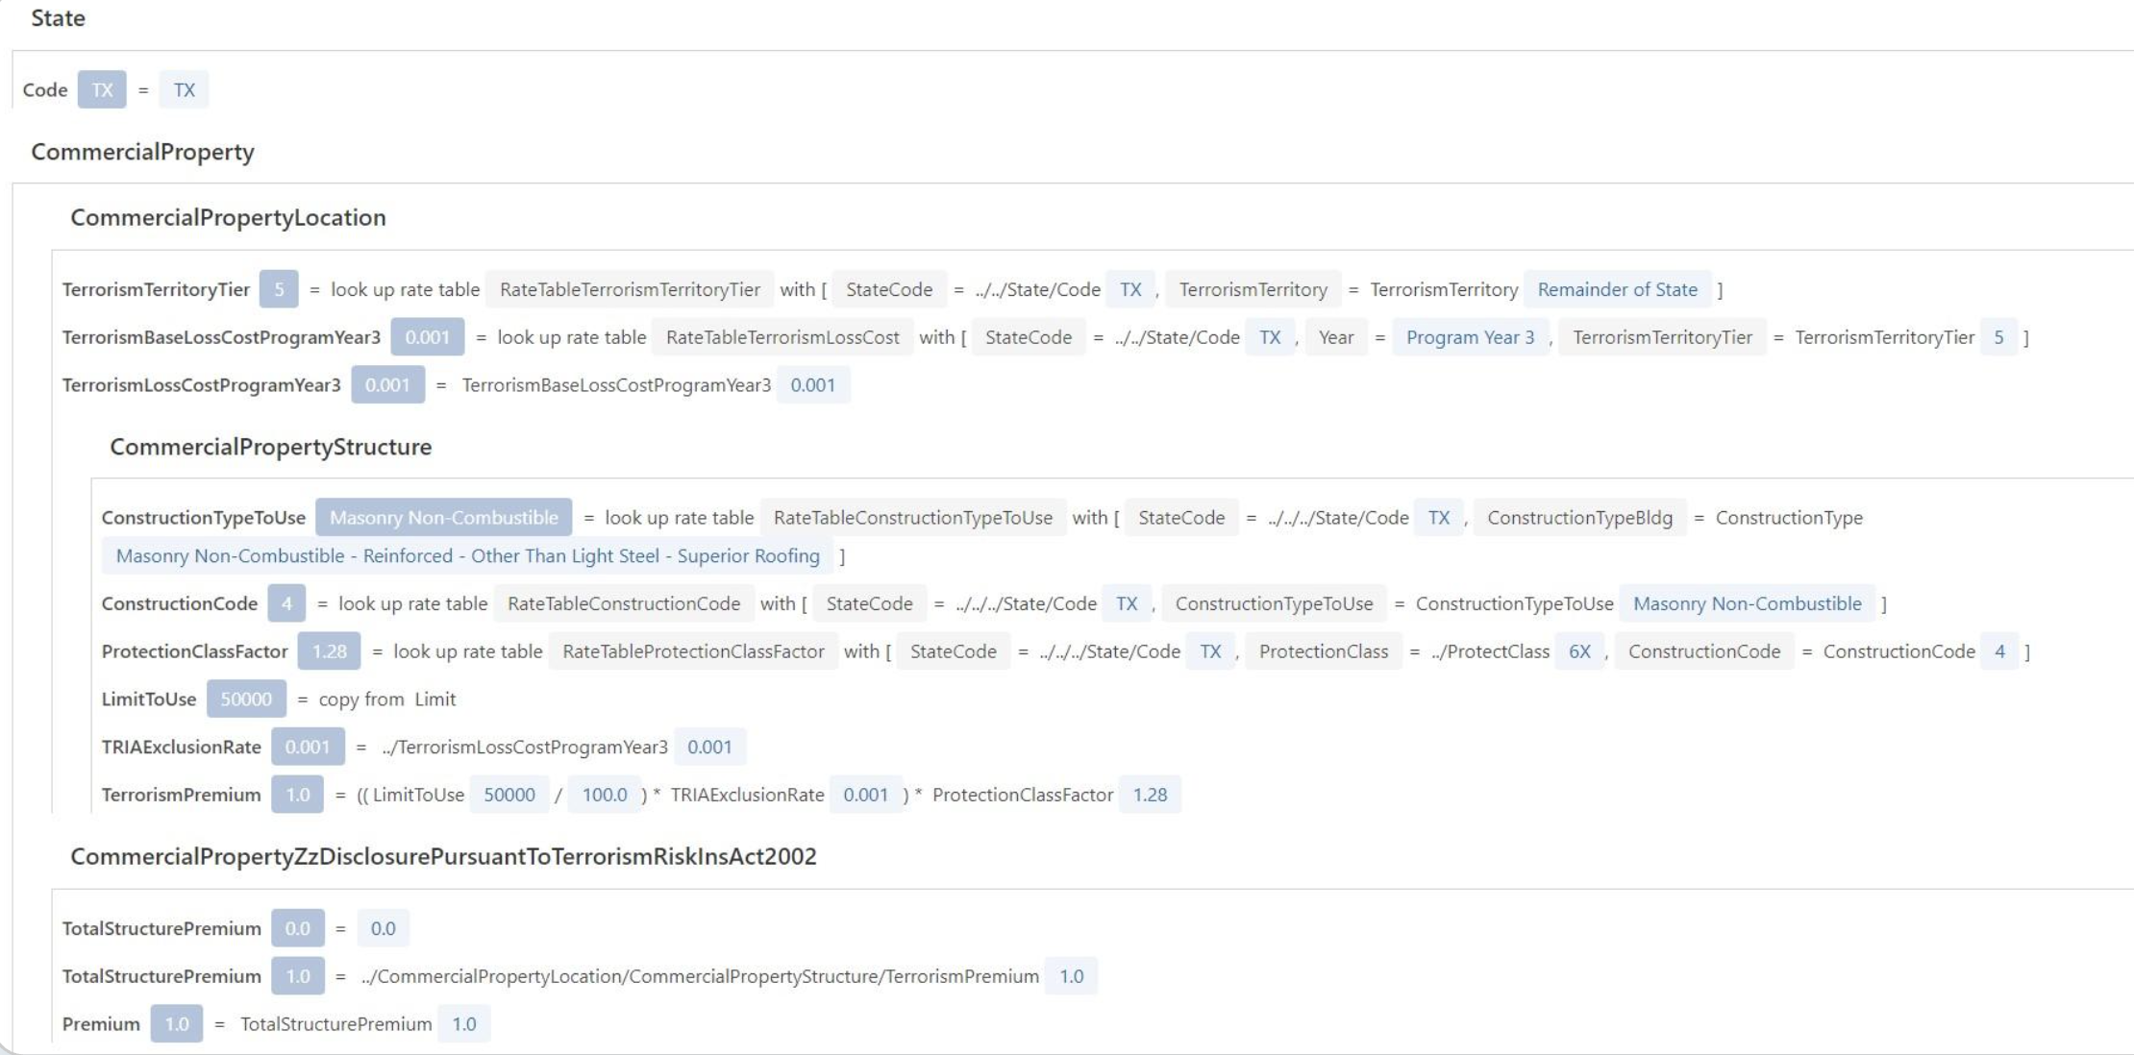Click TerrorismPremium result badge 1.0
Image resolution: width=2134 pixels, height=1055 pixels.
tap(297, 796)
